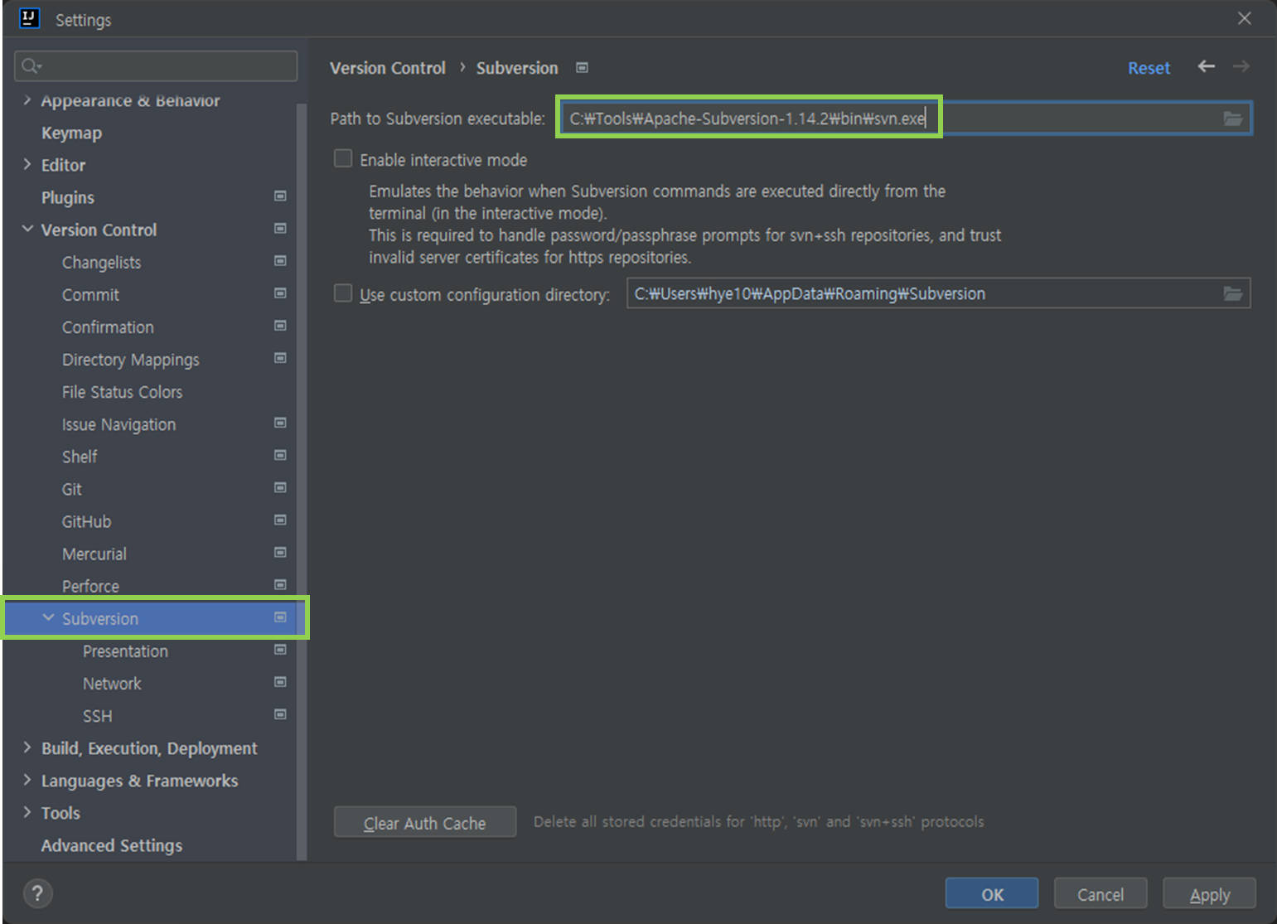This screenshot has height=924, width=1277.
Task: Open the Keymap settings page
Action: click(71, 133)
